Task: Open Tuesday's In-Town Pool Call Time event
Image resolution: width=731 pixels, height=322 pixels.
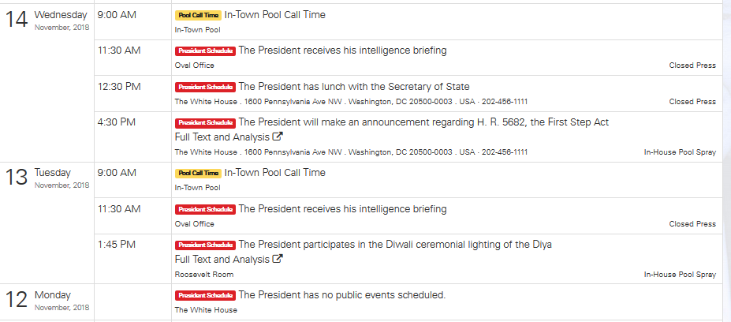Action: click(274, 173)
